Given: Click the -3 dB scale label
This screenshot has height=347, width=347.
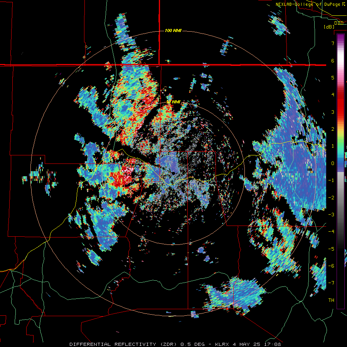Looking at the screenshot, I should tap(331, 214).
